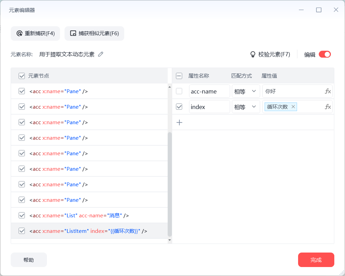
Task: Uncheck the index attribute checkbox
Action: (179, 107)
